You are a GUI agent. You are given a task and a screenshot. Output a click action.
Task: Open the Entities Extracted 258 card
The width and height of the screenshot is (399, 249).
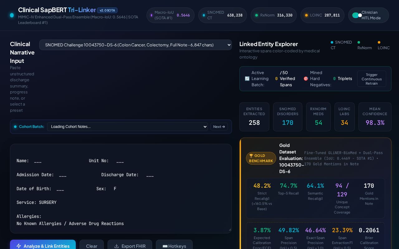point(254,117)
